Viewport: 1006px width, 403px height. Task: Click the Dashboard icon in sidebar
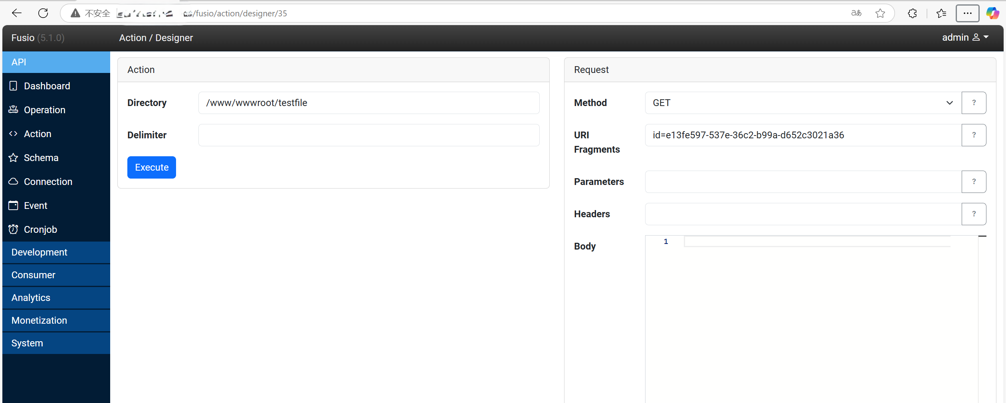click(x=13, y=86)
